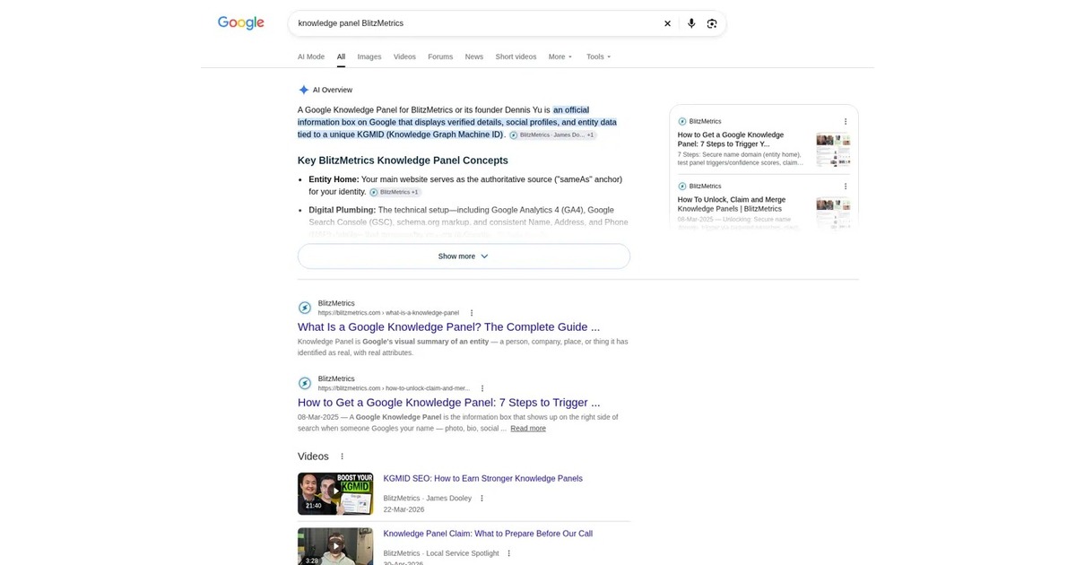Open options for first BlitzMetrics sidebar card

pyautogui.click(x=845, y=121)
